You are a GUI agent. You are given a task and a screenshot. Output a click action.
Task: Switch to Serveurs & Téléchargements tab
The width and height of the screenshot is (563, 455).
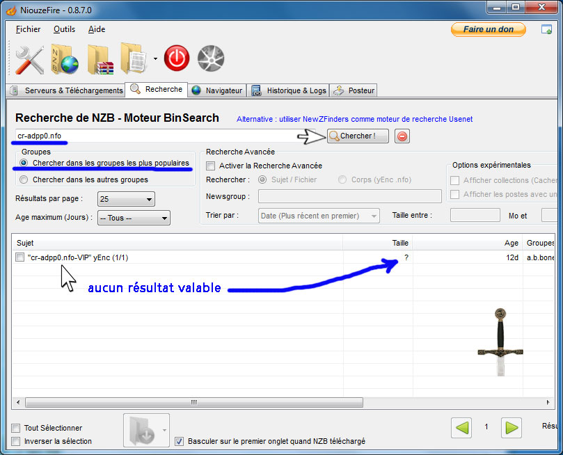(66, 90)
